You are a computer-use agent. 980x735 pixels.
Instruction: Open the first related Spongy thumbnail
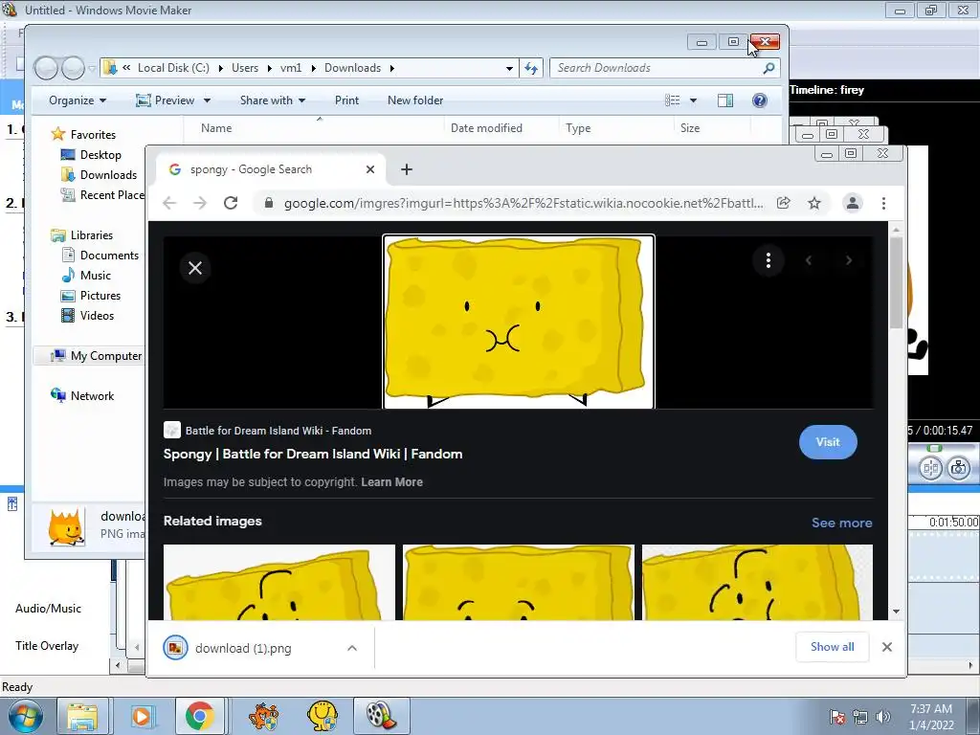278,582
